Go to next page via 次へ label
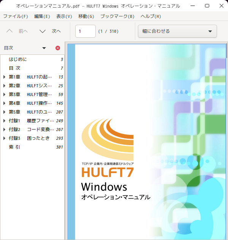 point(56,31)
